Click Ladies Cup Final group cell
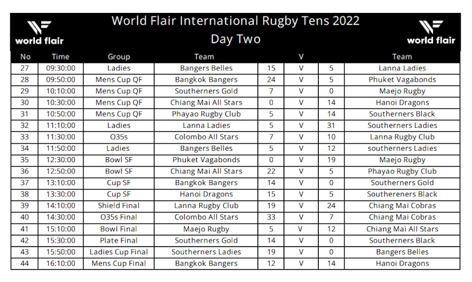Screen dimensions: 472x282 click(x=118, y=252)
